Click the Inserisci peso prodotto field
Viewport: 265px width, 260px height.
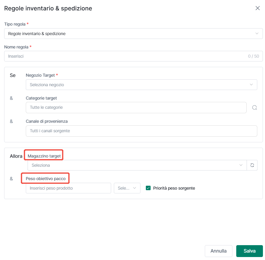coord(68,188)
